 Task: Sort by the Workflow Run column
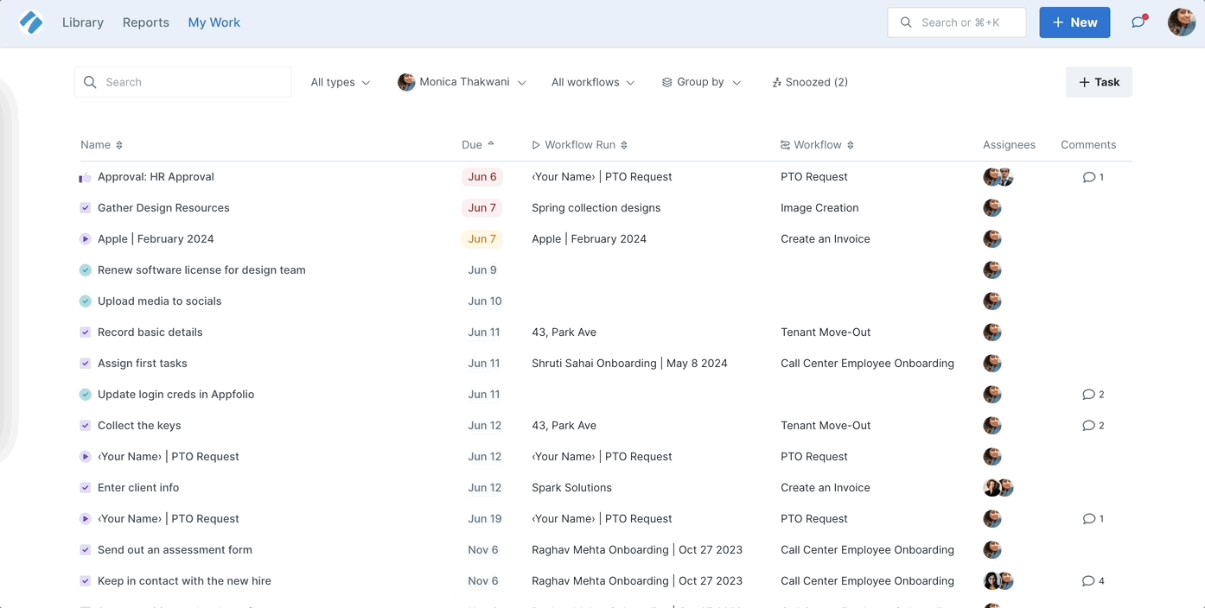(624, 145)
